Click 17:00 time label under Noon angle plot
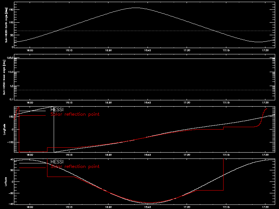This screenshot has height=209, width=279. point(187,103)
